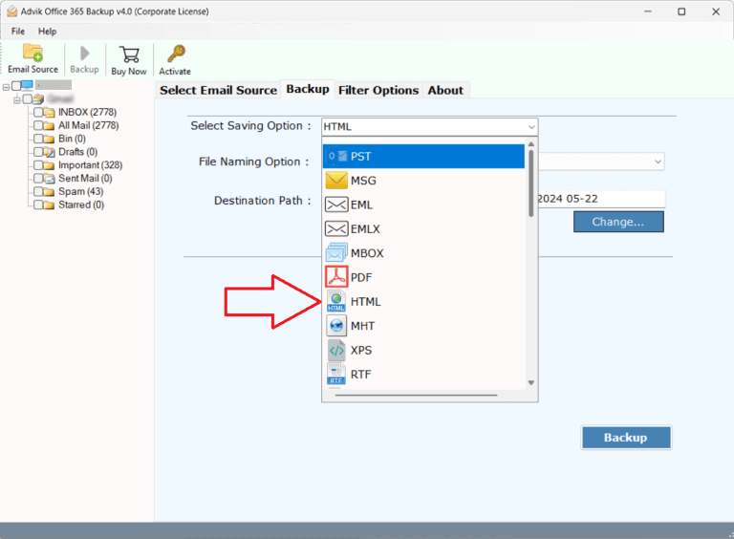
Task: Enable the Sent Mail (0) checkbox
Action: 38,179
